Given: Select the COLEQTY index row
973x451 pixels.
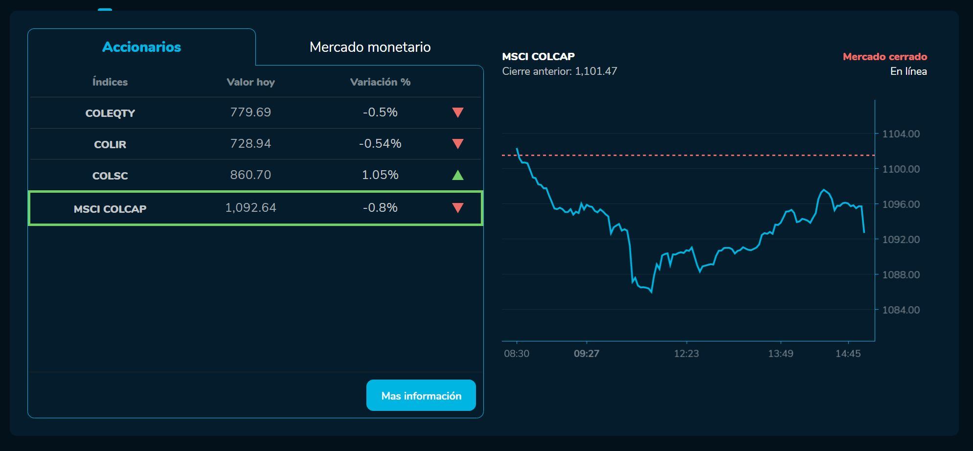Looking at the screenshot, I should pos(110,113).
